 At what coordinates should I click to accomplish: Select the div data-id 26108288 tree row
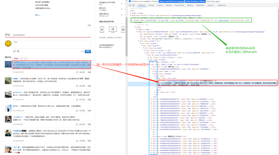[183, 99]
